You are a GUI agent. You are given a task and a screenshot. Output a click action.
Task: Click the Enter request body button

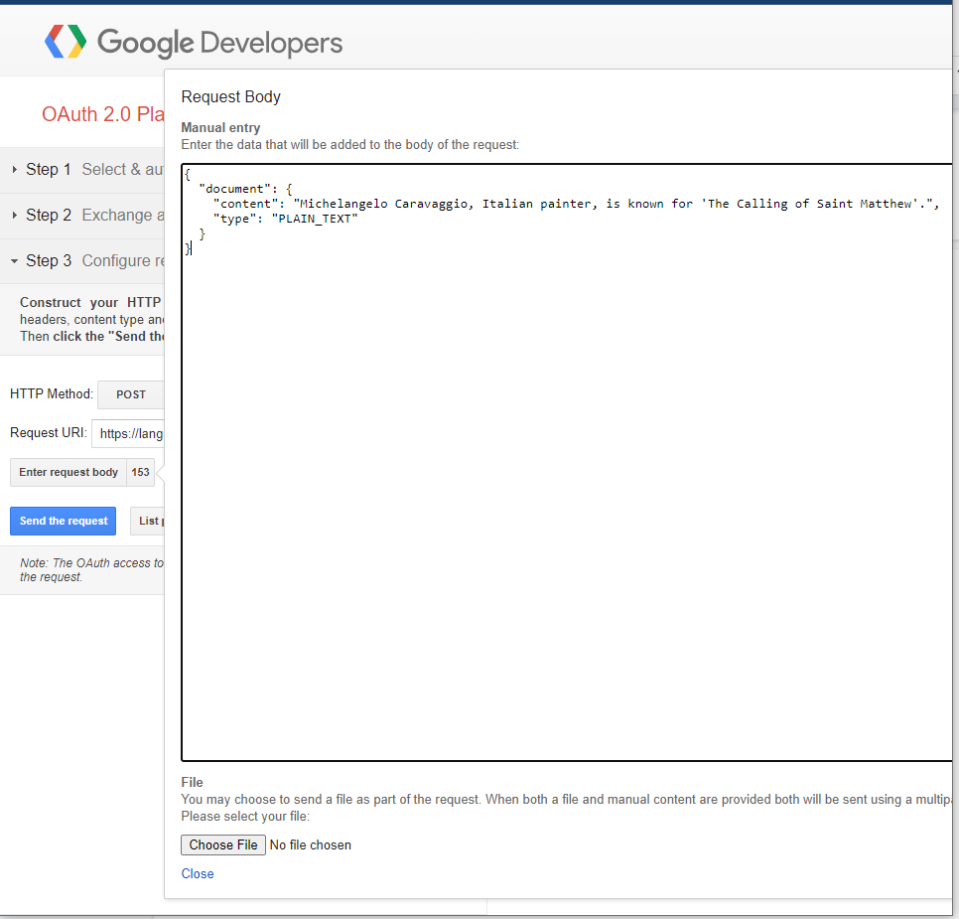pyautogui.click(x=68, y=473)
